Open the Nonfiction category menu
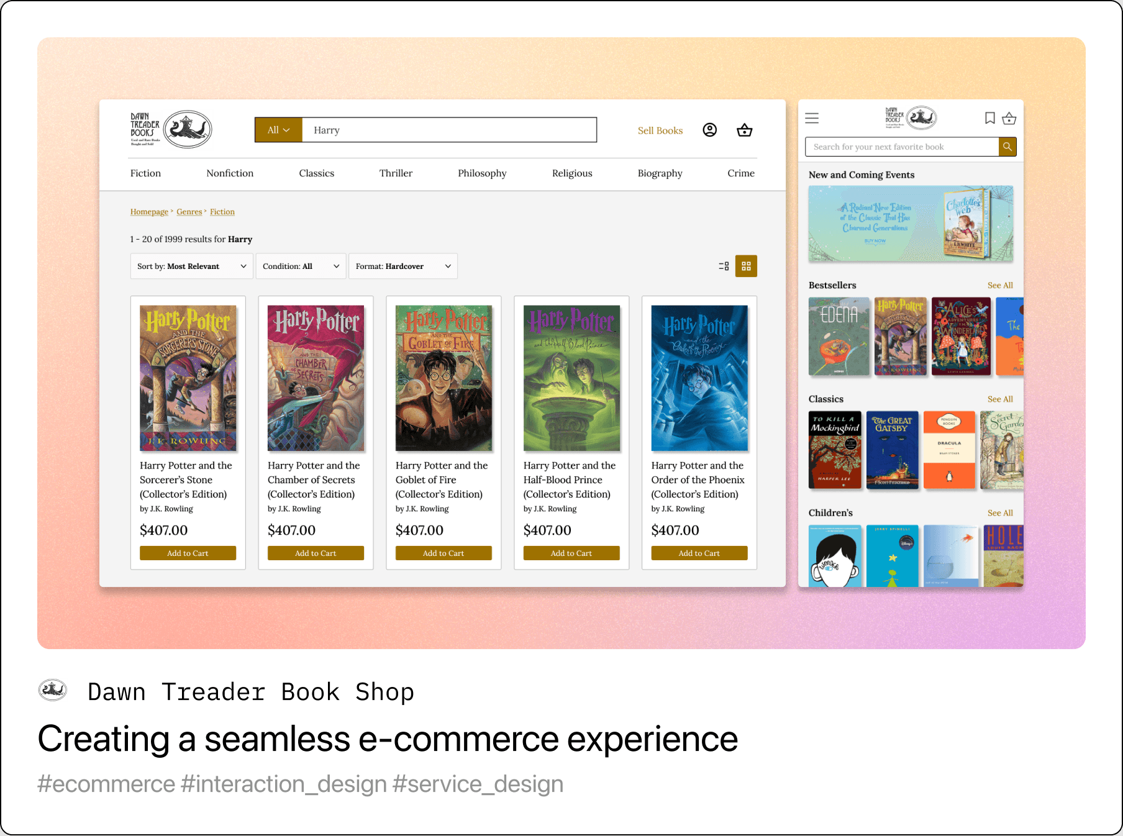 [230, 173]
